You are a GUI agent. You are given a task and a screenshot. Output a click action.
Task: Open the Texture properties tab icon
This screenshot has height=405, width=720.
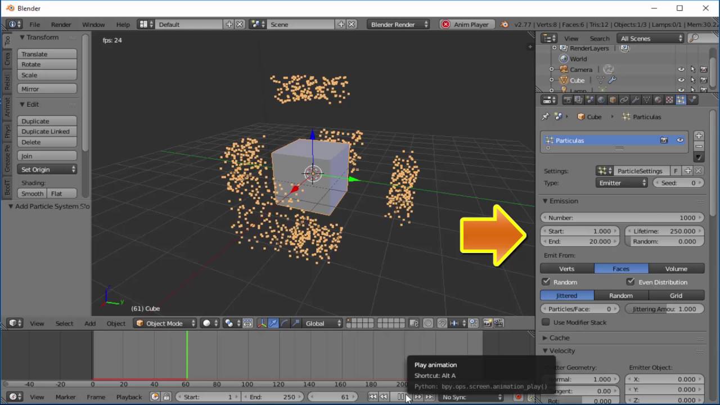coord(669,100)
